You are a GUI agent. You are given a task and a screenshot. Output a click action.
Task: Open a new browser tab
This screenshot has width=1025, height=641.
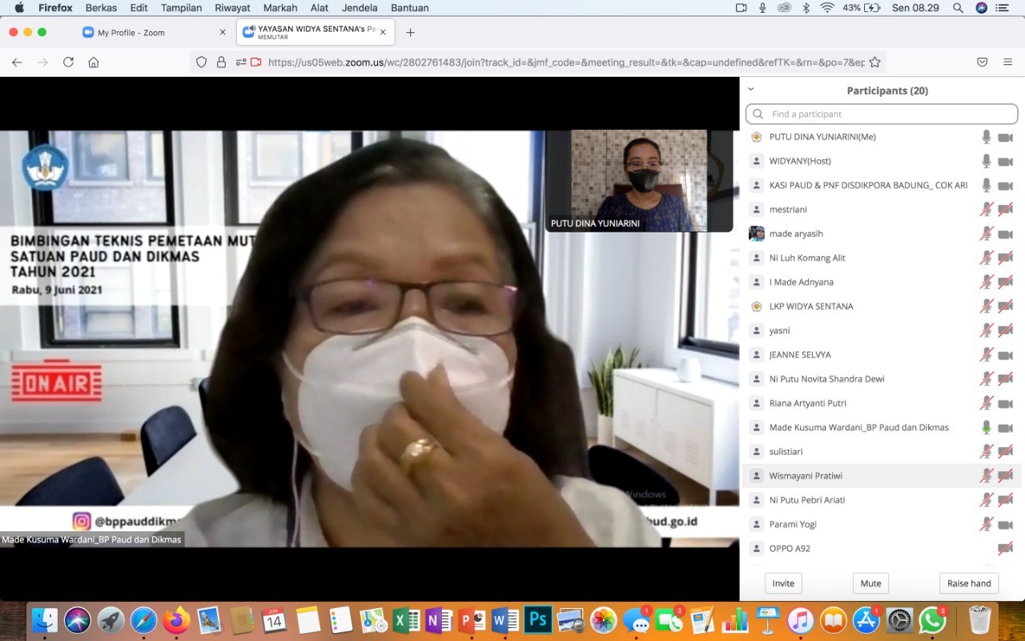pos(410,32)
